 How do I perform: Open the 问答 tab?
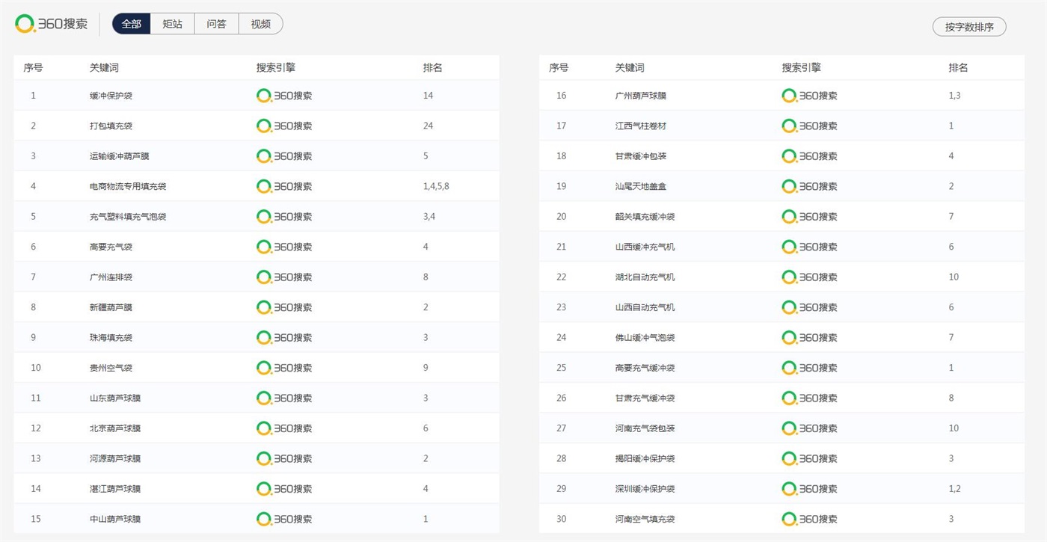(x=217, y=24)
